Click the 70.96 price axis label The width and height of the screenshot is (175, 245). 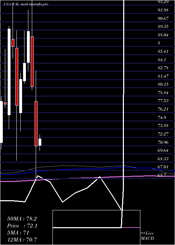point(163,142)
